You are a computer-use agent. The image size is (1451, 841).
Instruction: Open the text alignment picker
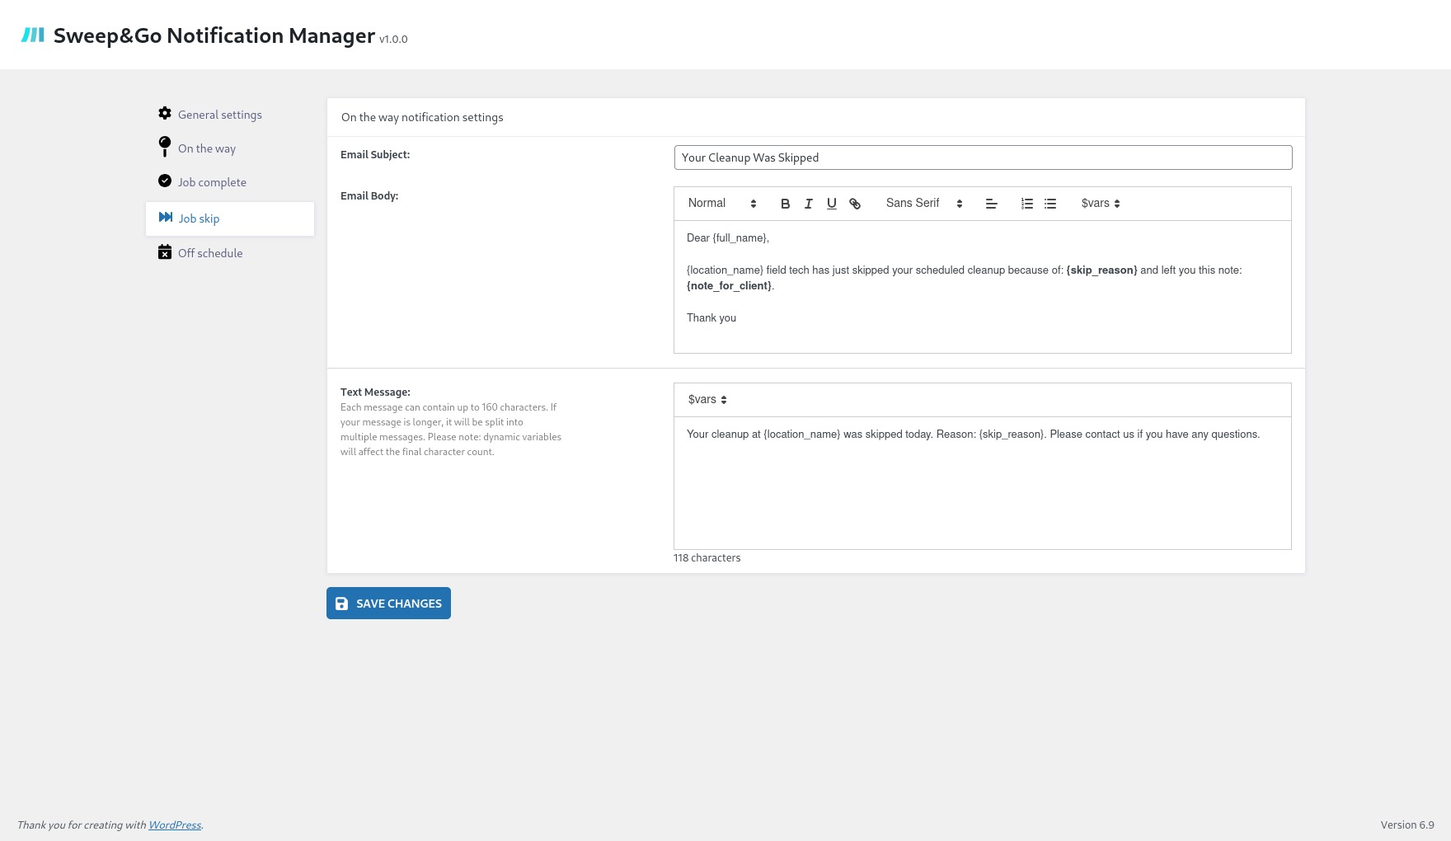991,204
